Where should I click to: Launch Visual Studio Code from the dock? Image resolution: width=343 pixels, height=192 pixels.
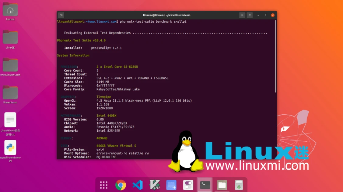tap(138, 185)
